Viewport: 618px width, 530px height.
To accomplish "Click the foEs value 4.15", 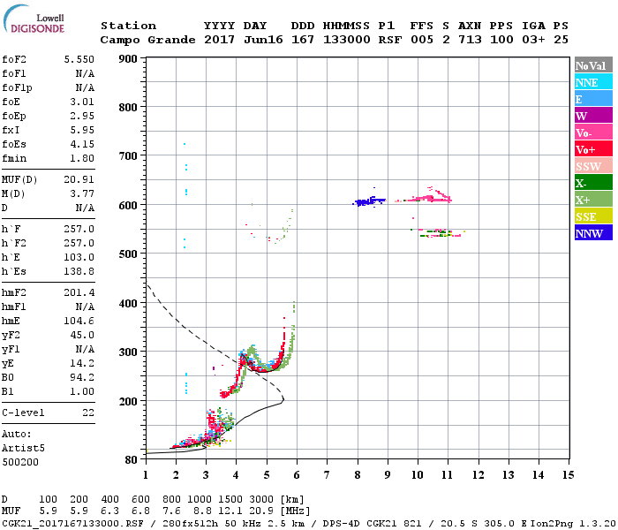I will pyautogui.click(x=82, y=144).
